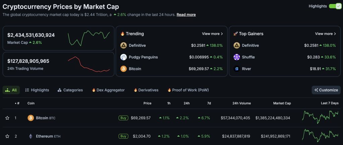Screen dimensions: 343x145
Task: Expand Top Gainers with View more
Action: click(326, 34)
